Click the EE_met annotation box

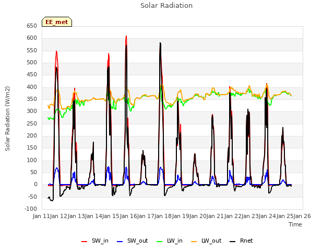[x=57, y=22]
